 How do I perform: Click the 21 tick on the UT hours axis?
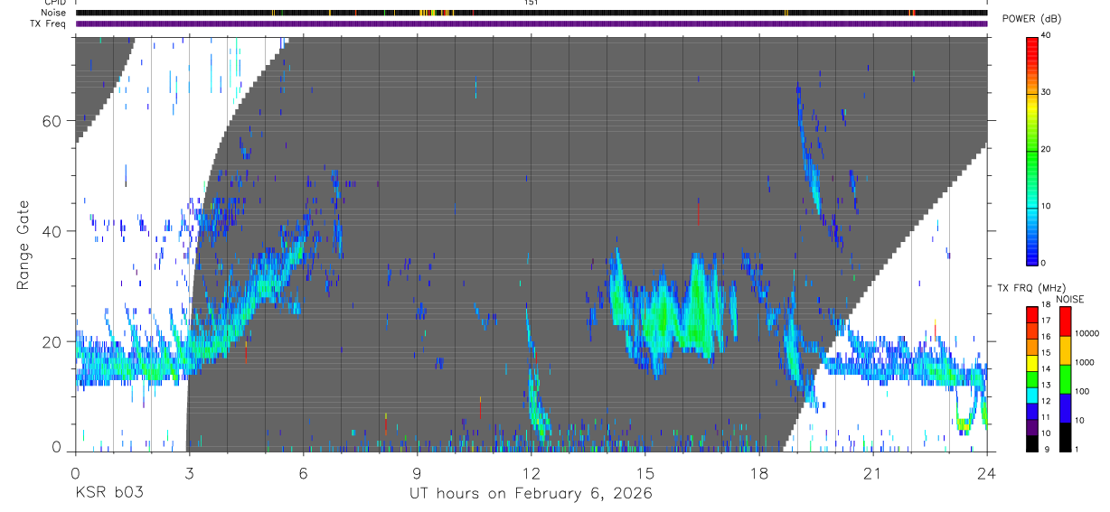(872, 472)
